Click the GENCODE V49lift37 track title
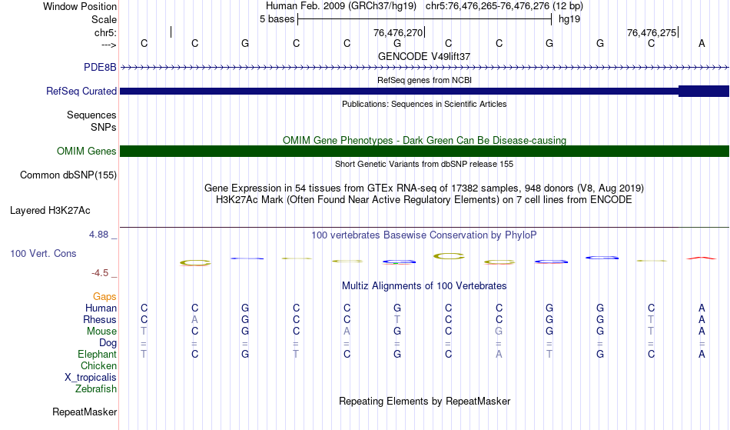 (x=424, y=56)
